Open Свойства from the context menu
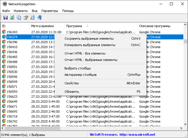This screenshot has width=188, height=138. click(101, 83)
